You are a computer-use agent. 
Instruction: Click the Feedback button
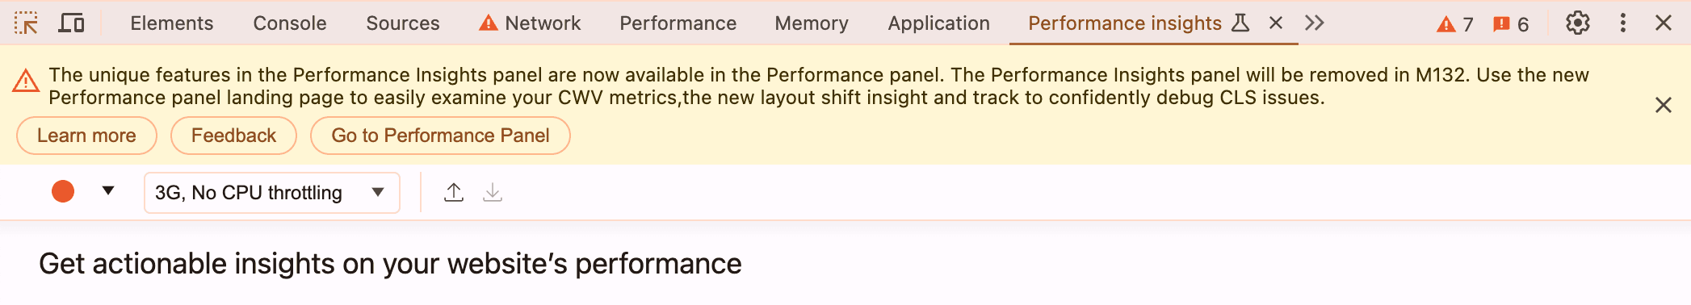[x=233, y=136]
